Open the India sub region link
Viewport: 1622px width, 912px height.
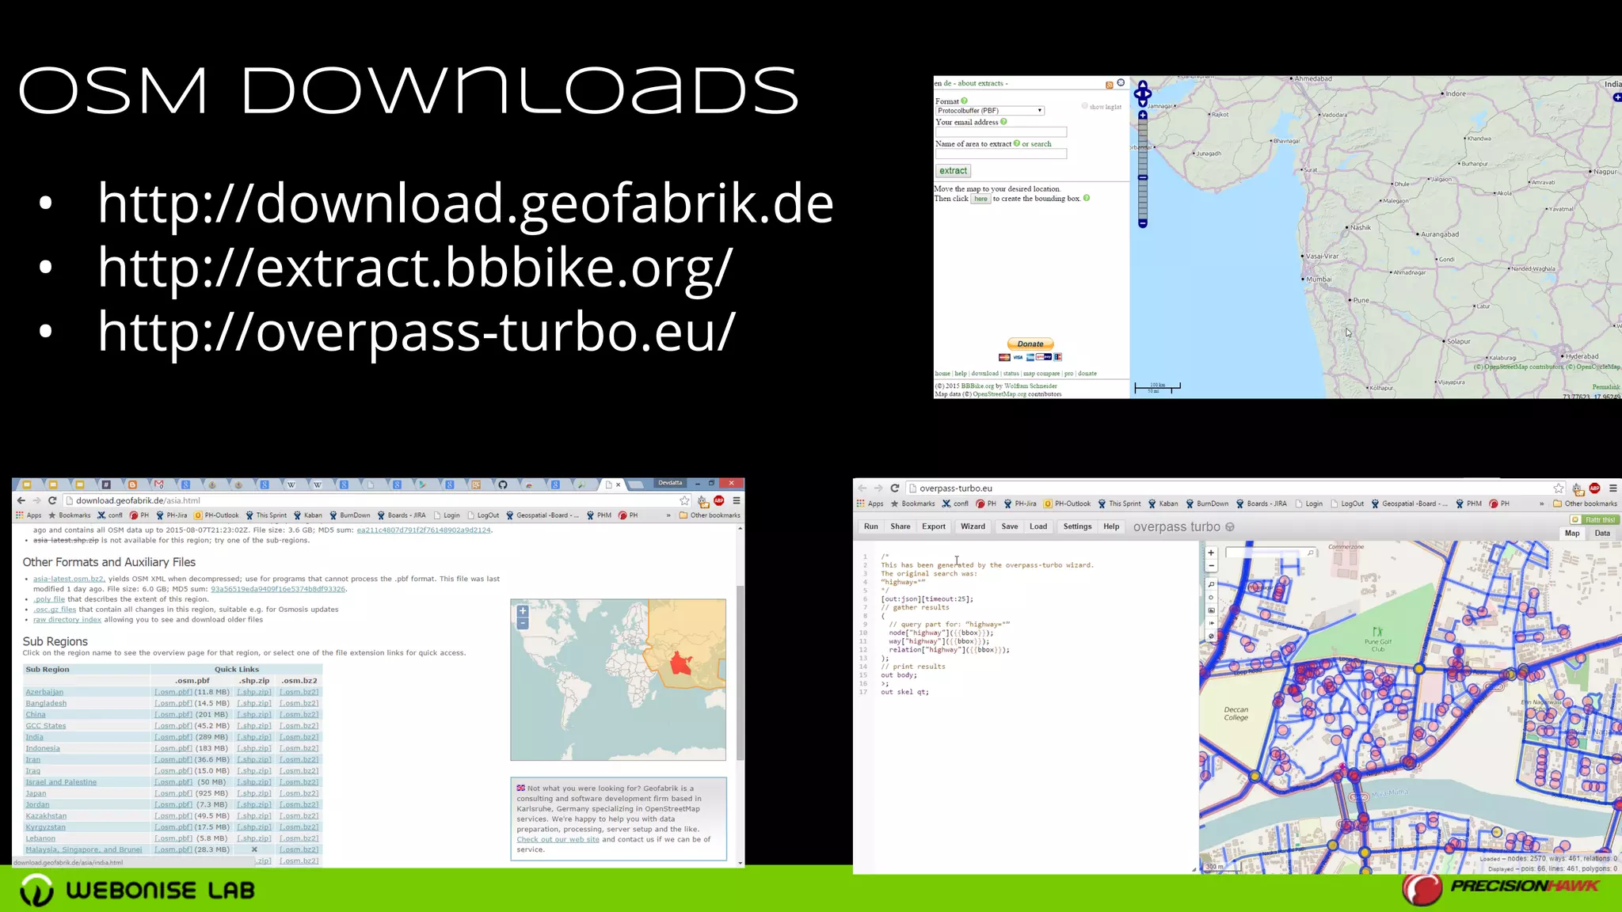(x=34, y=737)
